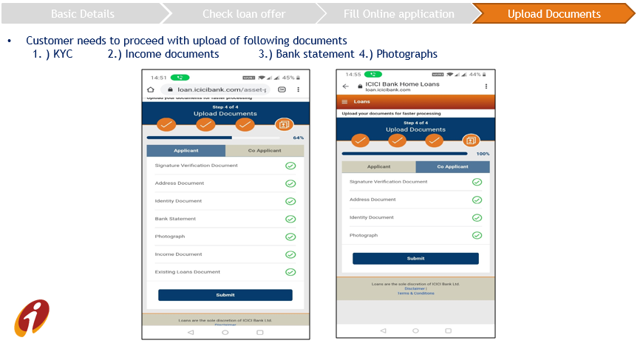
Task: Open three-dot menu in left phone browser
Action: [298, 89]
